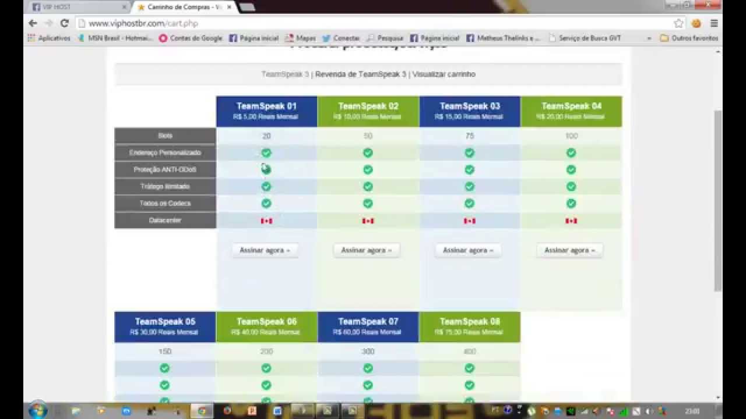
Task: Click the Todos os Codecs row label
Action: coord(165,203)
